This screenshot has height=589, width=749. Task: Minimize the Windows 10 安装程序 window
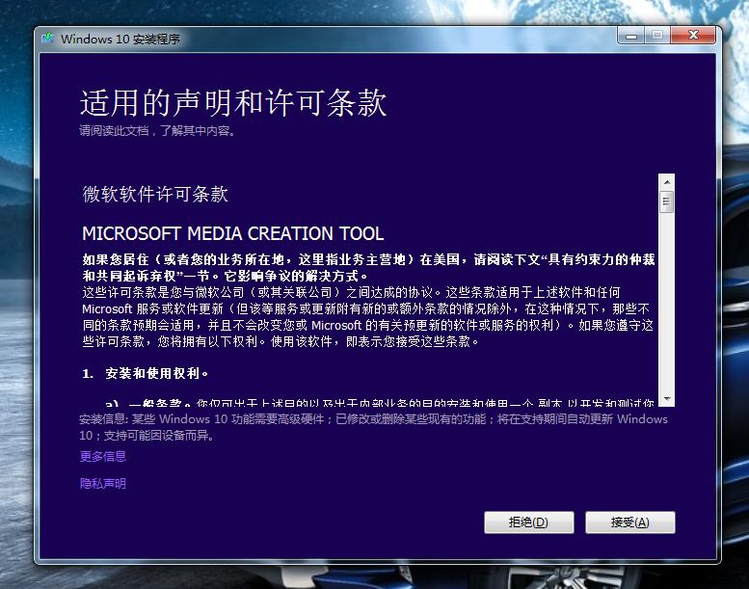coord(631,36)
